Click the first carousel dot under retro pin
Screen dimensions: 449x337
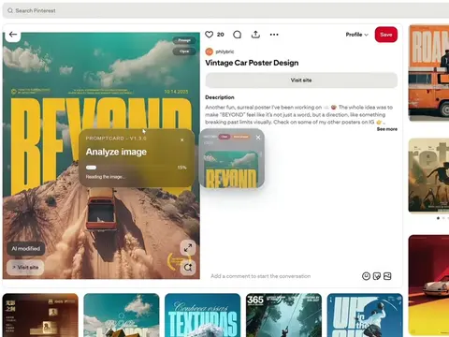tap(438, 218)
